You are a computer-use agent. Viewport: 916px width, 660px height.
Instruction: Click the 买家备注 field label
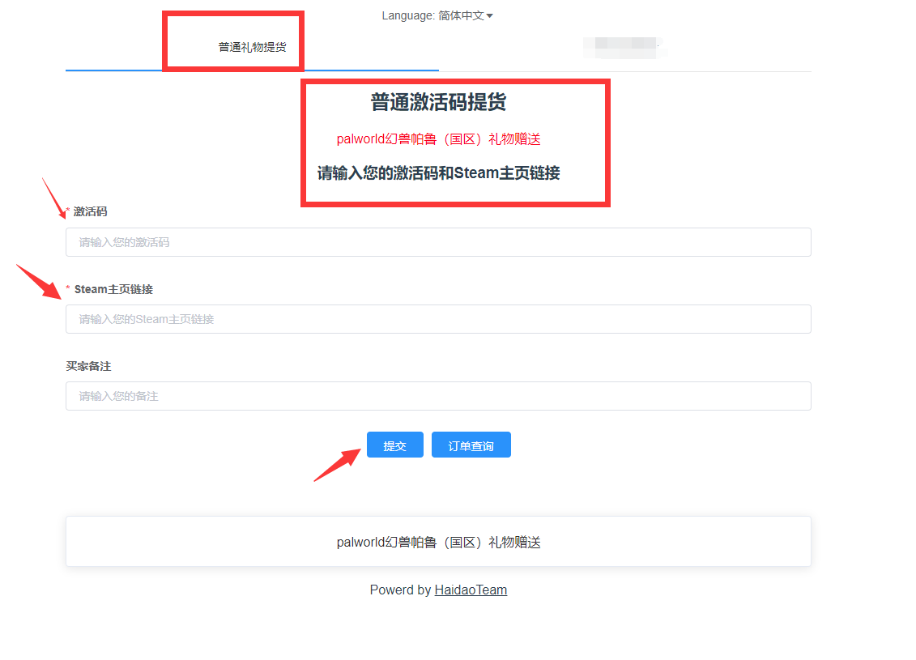click(88, 366)
